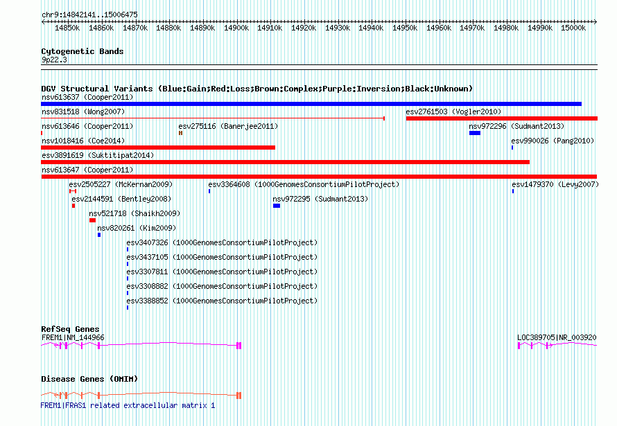Select the red nsv613647 loss bar

click(319, 177)
